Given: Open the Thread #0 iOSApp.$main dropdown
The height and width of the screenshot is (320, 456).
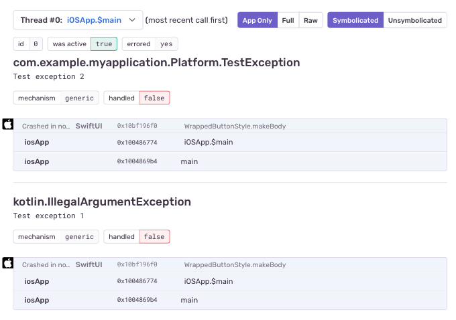Looking at the screenshot, I should pos(78,20).
